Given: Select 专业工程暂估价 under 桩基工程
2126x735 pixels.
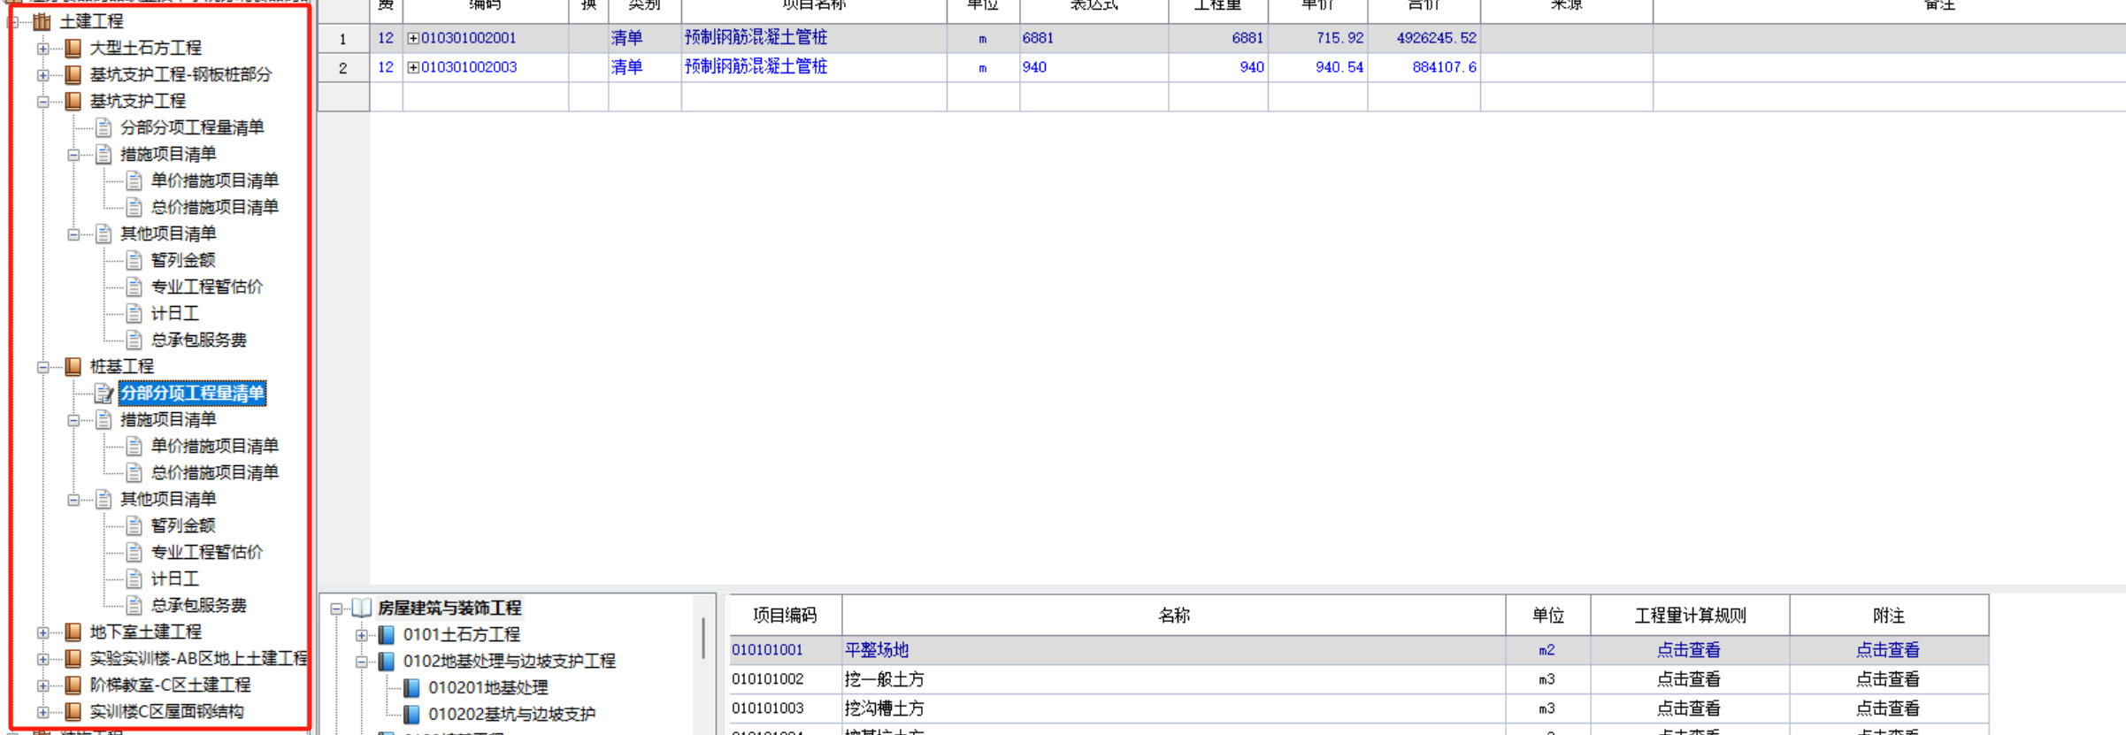Looking at the screenshot, I should [x=207, y=552].
